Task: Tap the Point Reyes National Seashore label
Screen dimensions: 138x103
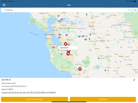Action: pos(33,21)
